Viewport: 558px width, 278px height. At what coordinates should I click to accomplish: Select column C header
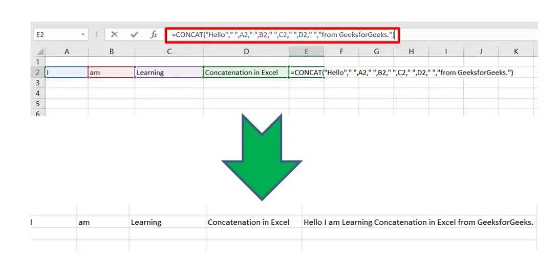[169, 52]
